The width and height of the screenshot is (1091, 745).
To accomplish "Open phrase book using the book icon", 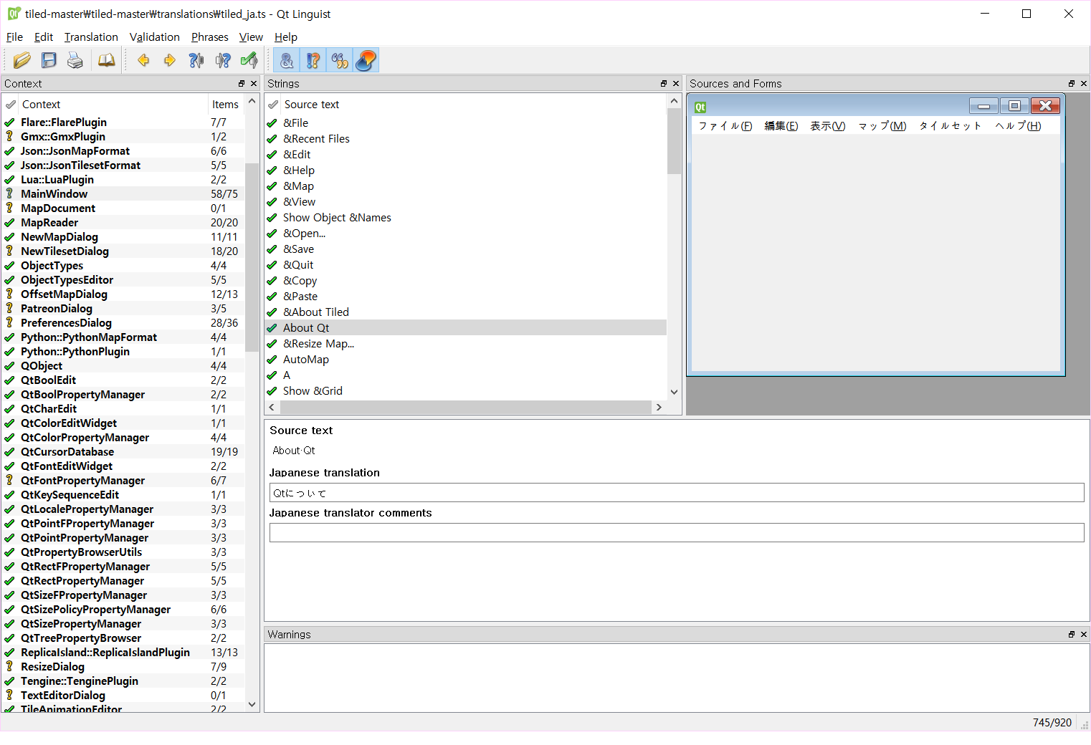I will point(106,60).
